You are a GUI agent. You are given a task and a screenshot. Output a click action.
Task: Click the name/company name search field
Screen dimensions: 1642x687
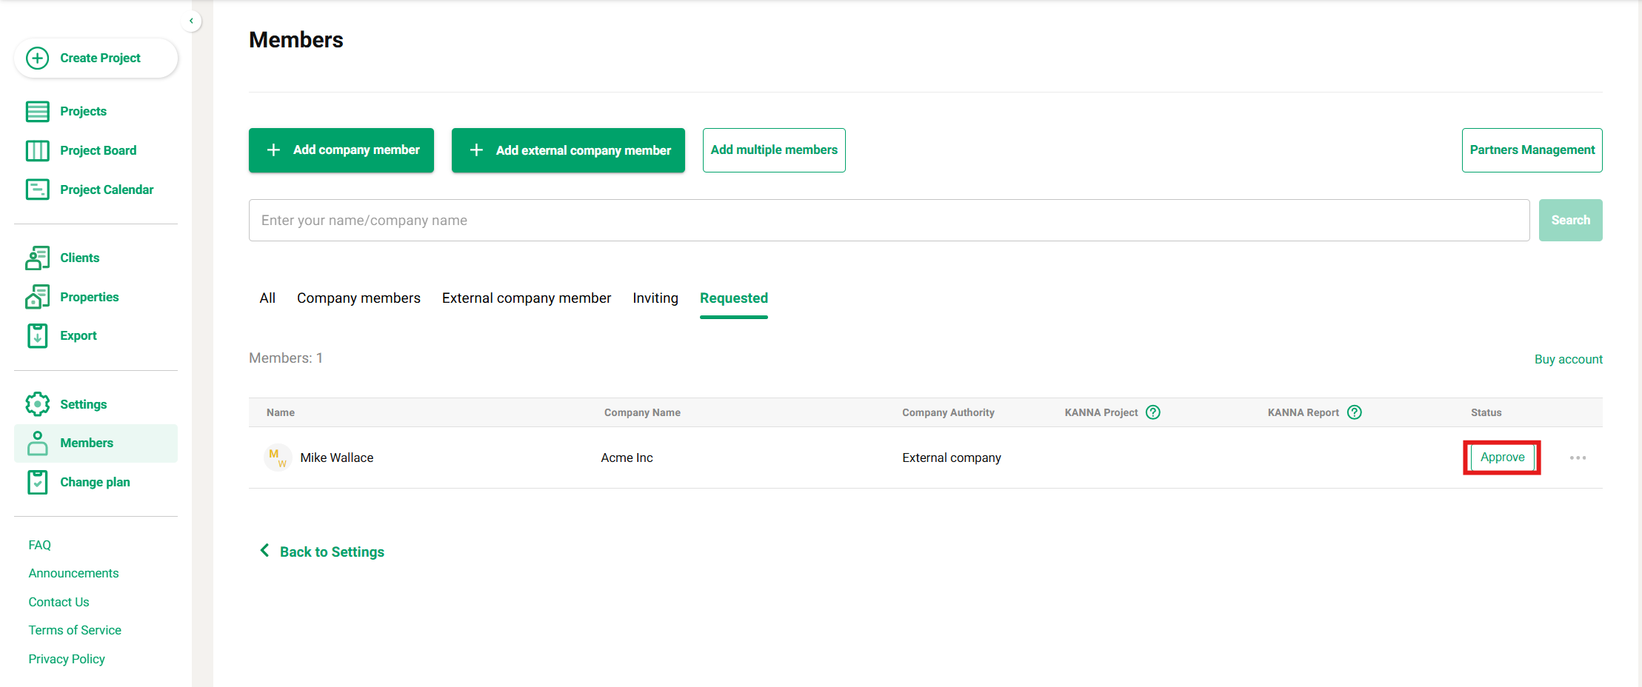tap(889, 220)
